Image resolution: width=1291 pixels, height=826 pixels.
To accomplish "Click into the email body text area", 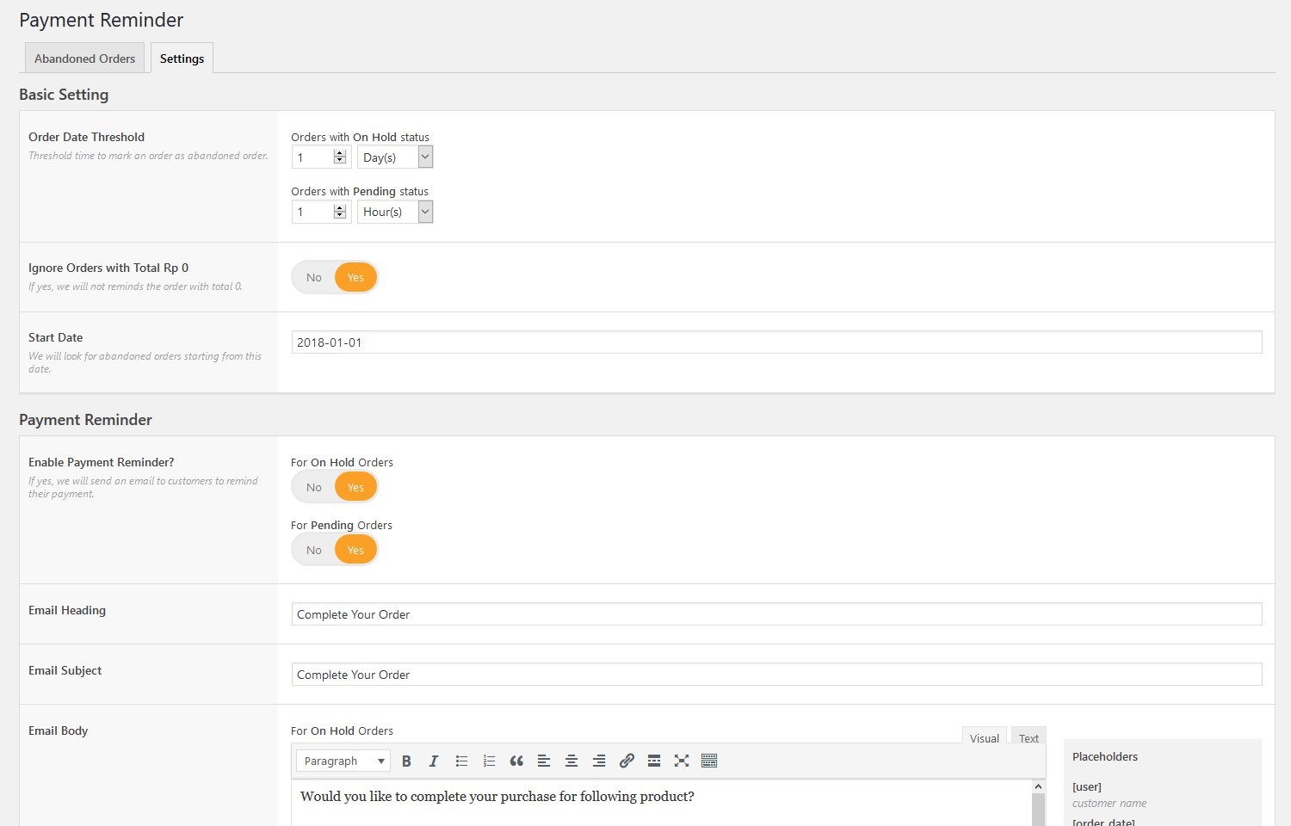I will (x=661, y=804).
